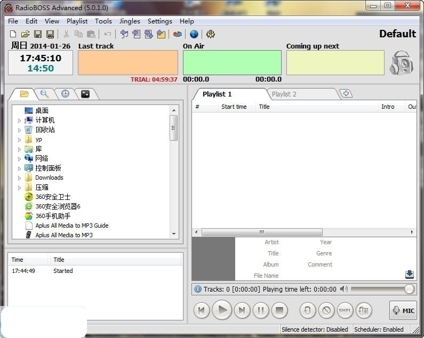This screenshot has width=424, height=338.
Task: Click the headphones speaker logo icon
Action: [x=402, y=63]
